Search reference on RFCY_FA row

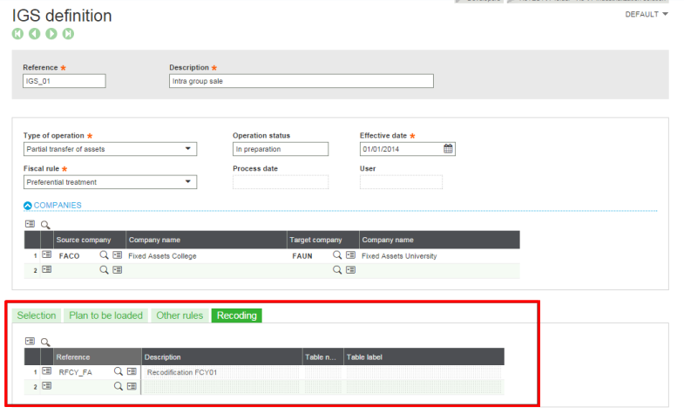coord(119,371)
